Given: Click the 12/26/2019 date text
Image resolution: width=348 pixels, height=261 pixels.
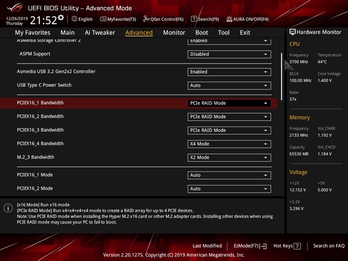Looking at the screenshot, I should (x=17, y=19).
